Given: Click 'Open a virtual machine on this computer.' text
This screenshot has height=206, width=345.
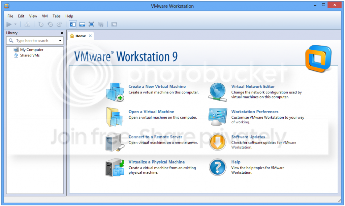Looking at the screenshot, I should 163,118.
